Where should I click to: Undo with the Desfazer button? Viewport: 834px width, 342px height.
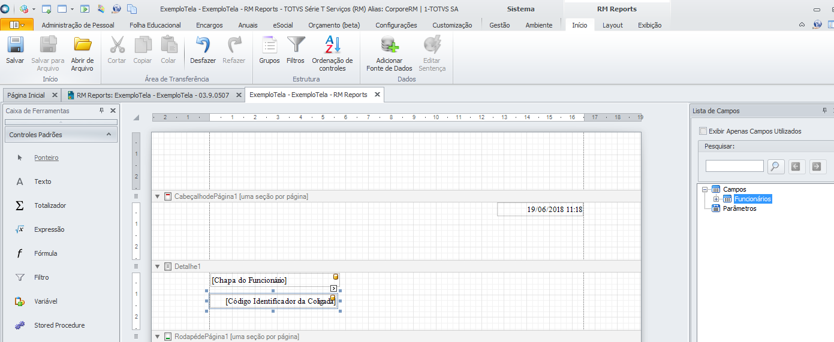(x=203, y=50)
